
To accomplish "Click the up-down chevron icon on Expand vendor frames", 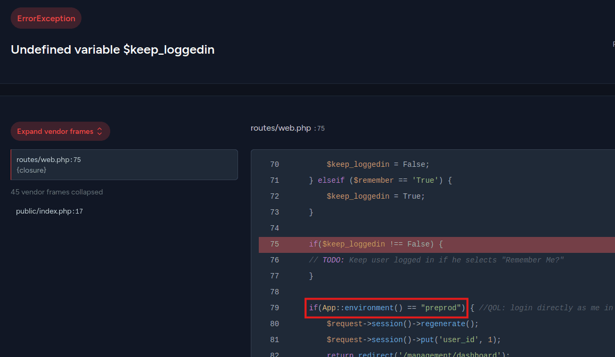I will pyautogui.click(x=100, y=132).
